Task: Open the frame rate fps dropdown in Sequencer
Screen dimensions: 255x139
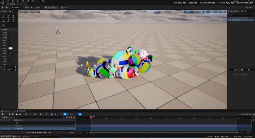Action: click(x=72, y=114)
